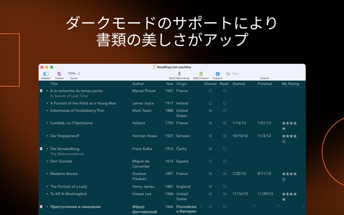The height and width of the screenshot is (215, 344).
Task: Click the note text "In Search of Lost Time"
Action: pyautogui.click(x=69, y=96)
